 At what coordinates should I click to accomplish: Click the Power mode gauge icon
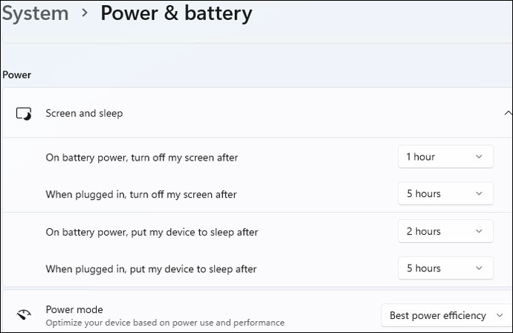(x=24, y=315)
